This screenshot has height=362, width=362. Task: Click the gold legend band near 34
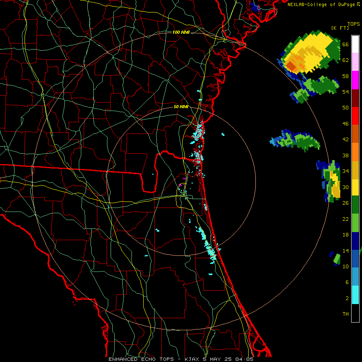click(x=355, y=170)
